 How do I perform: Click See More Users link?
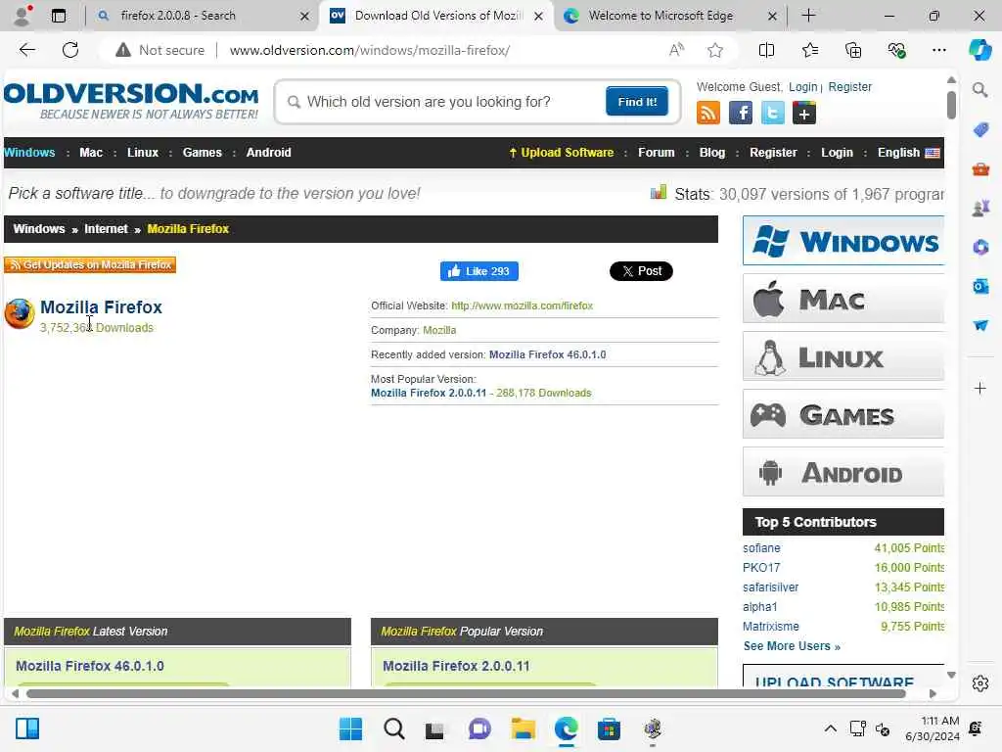[791, 646]
